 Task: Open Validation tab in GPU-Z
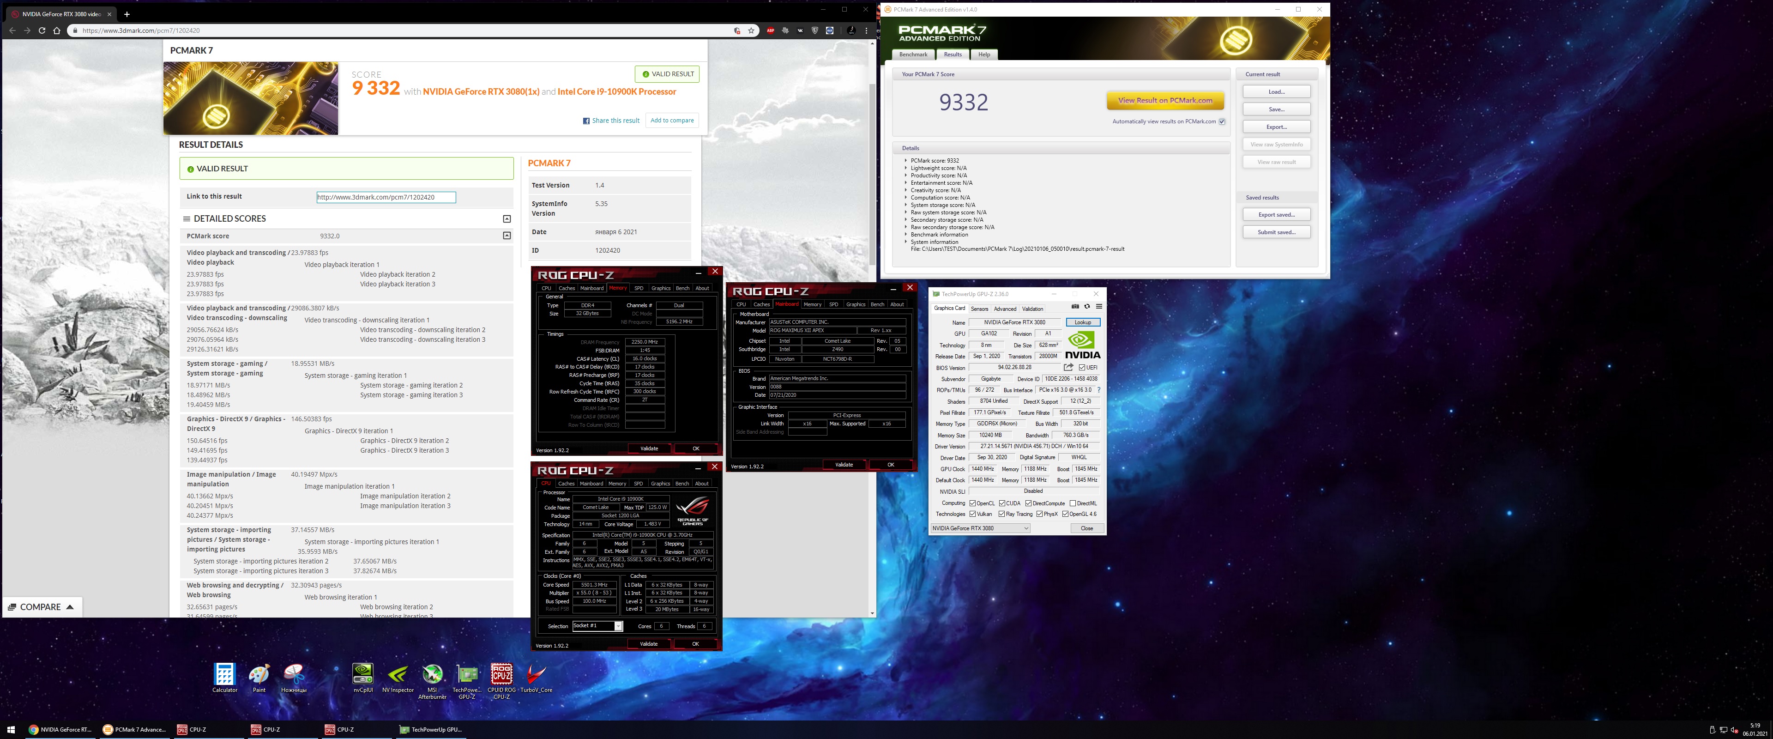(x=1032, y=309)
